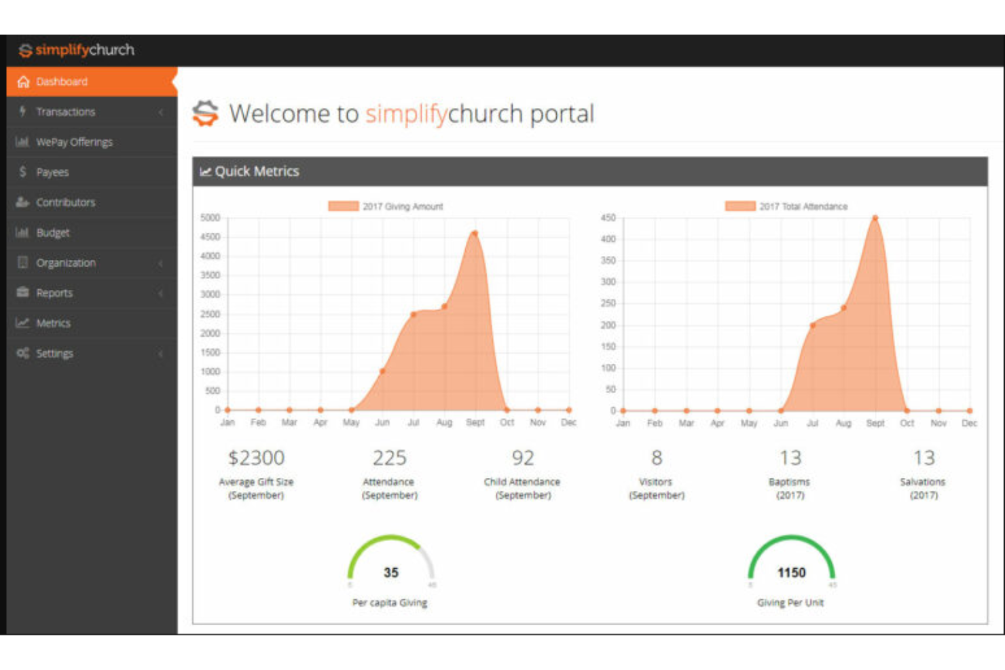This screenshot has height=670, width=1005.
Task: Open Organization menu label
Action: pyautogui.click(x=66, y=263)
